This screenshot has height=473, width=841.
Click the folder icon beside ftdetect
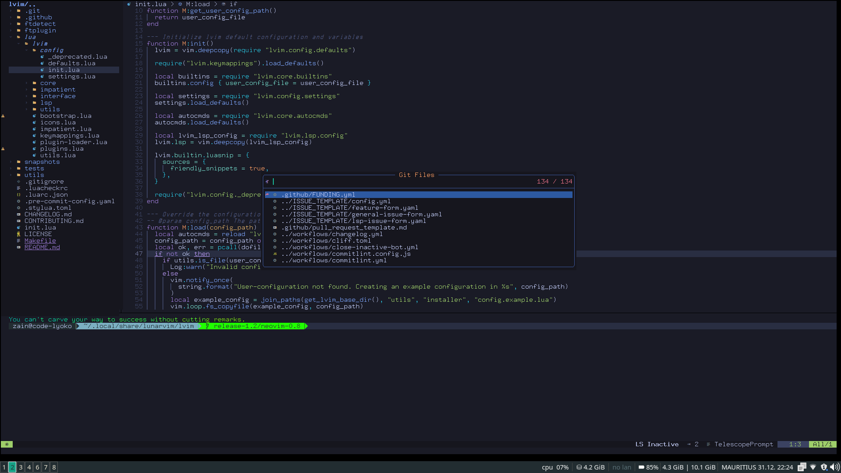(x=19, y=24)
